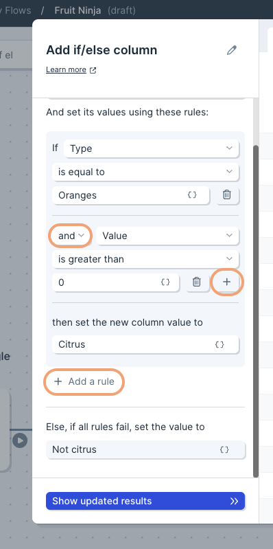The image size is (273, 549).
Task: Change the 'and' logical operator dropdown
Action: click(71, 236)
